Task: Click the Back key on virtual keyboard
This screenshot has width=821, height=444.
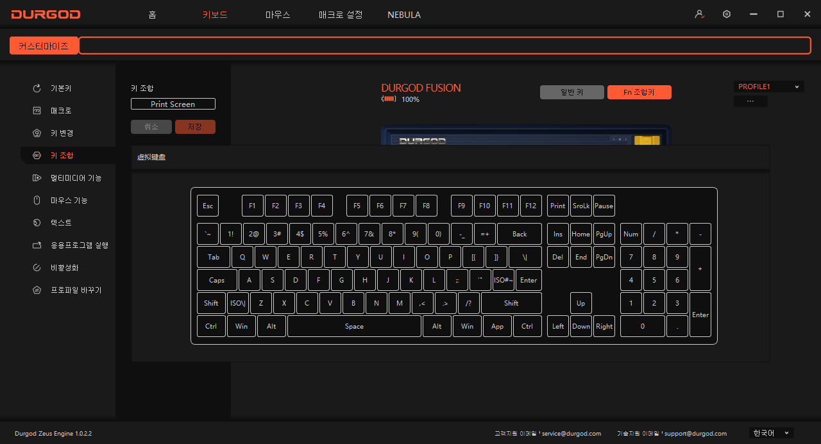Action: [x=520, y=234]
